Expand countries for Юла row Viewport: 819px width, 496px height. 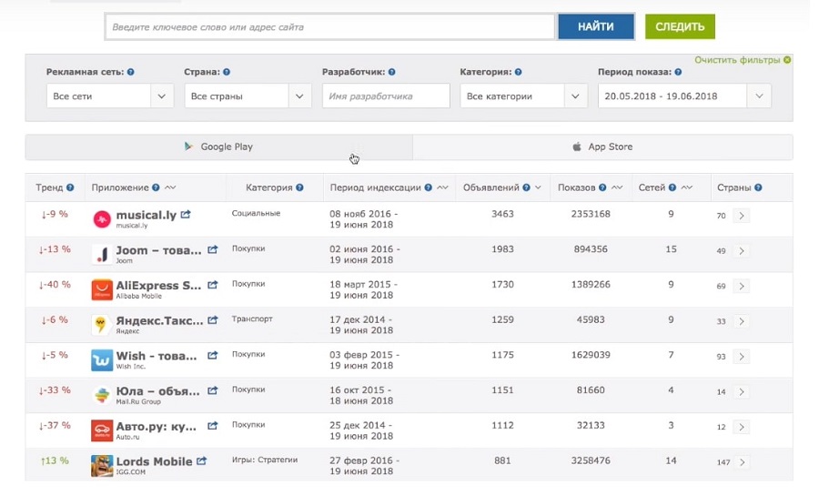point(741,392)
